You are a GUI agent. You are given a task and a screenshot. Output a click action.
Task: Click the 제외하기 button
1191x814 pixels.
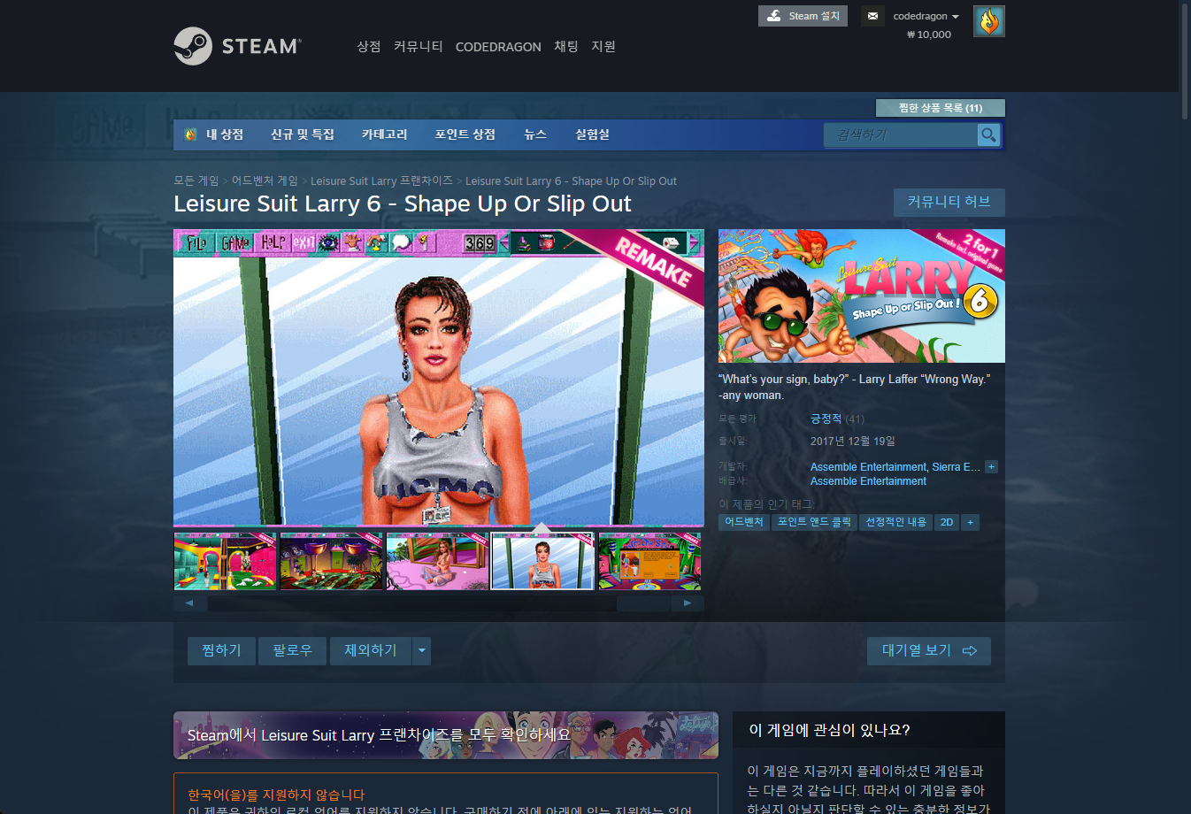point(371,650)
